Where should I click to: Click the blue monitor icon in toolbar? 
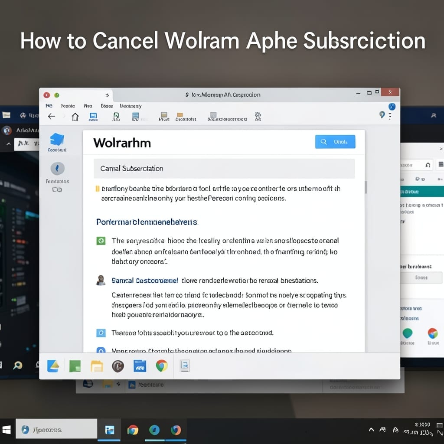click(x=93, y=117)
